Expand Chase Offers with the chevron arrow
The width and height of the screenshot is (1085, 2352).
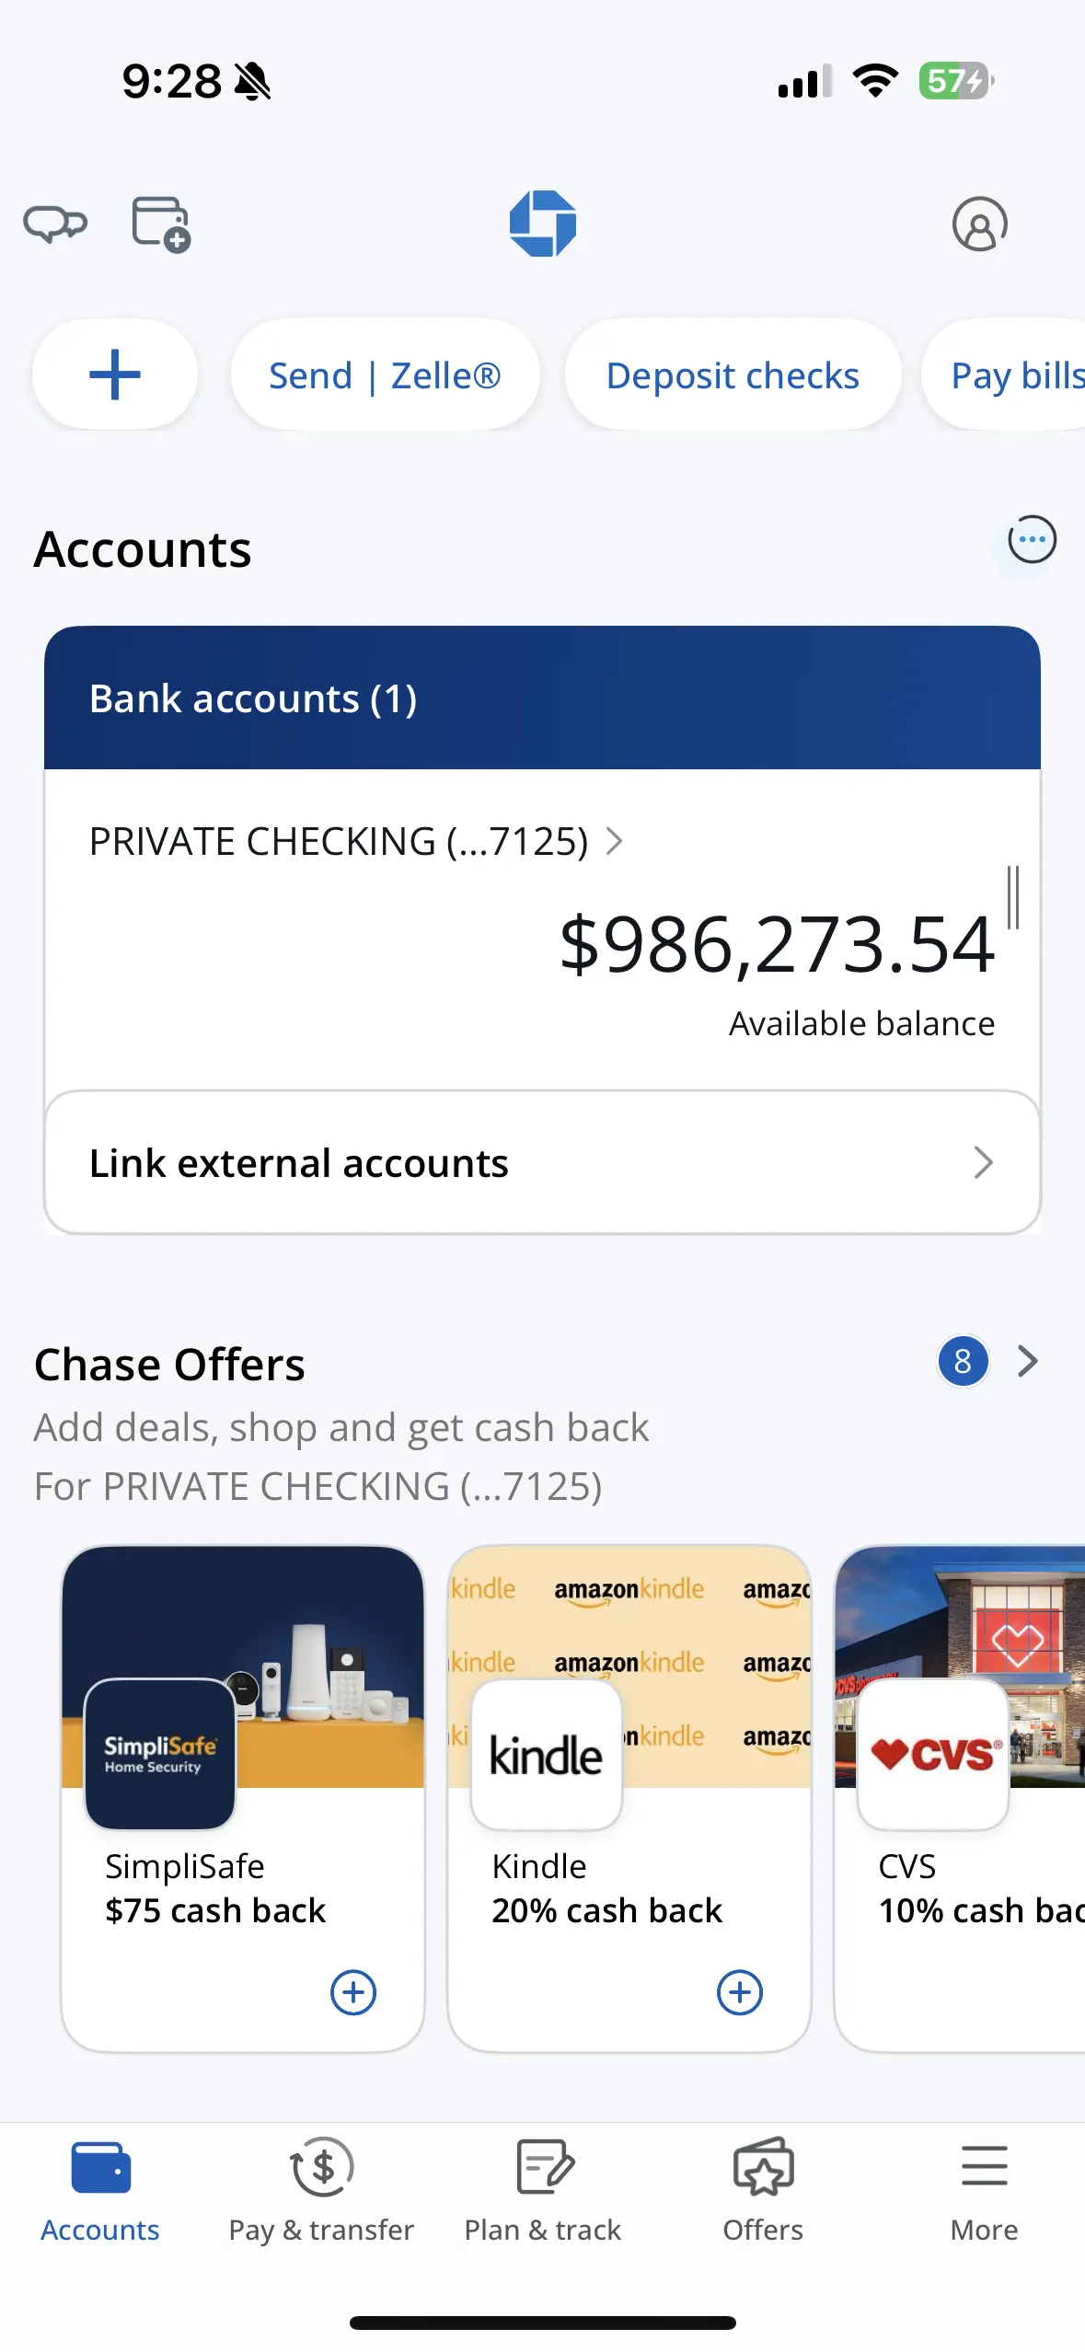click(1028, 1361)
